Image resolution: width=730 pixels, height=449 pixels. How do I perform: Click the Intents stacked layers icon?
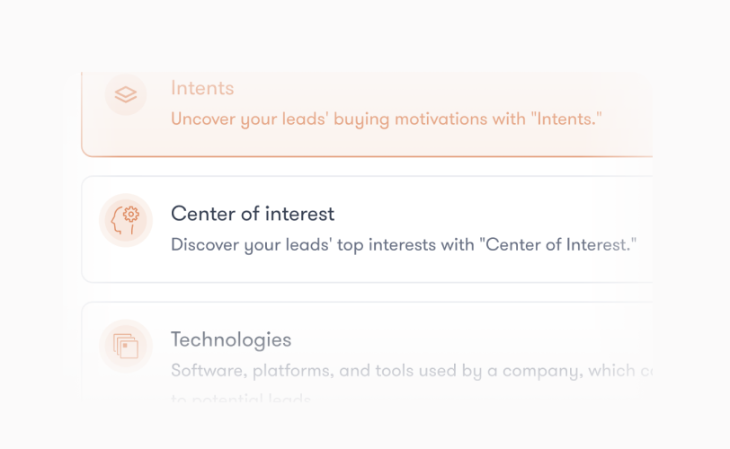coord(126,94)
